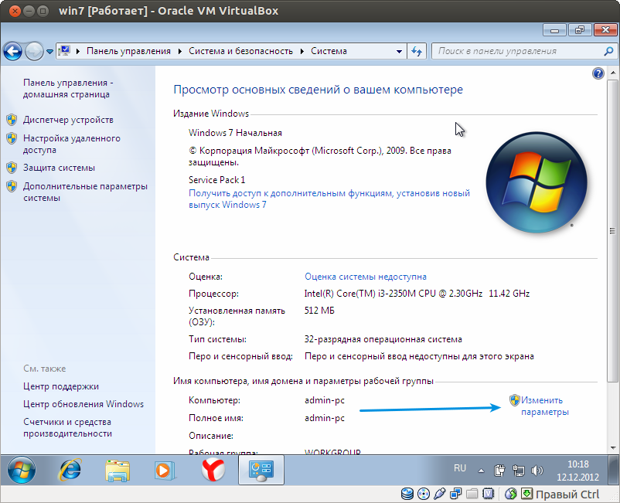Viewport: 620px width, 503px height.
Task: Open Защита системы
Action: click(x=59, y=168)
